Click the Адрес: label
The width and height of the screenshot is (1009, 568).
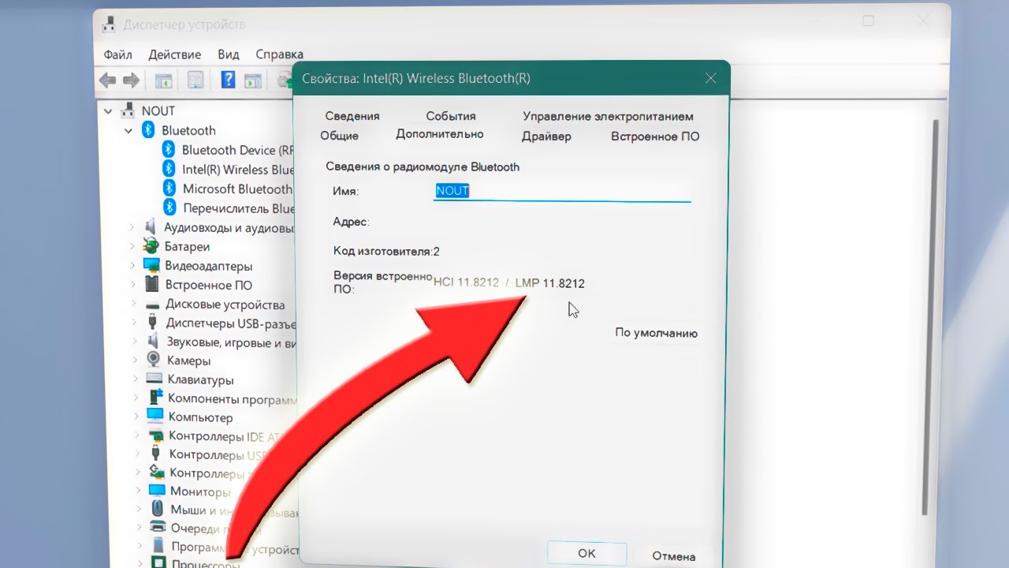click(351, 222)
